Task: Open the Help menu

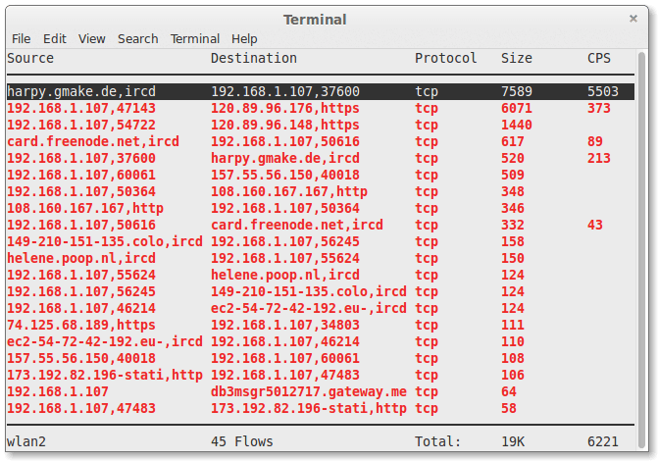Action: click(244, 39)
